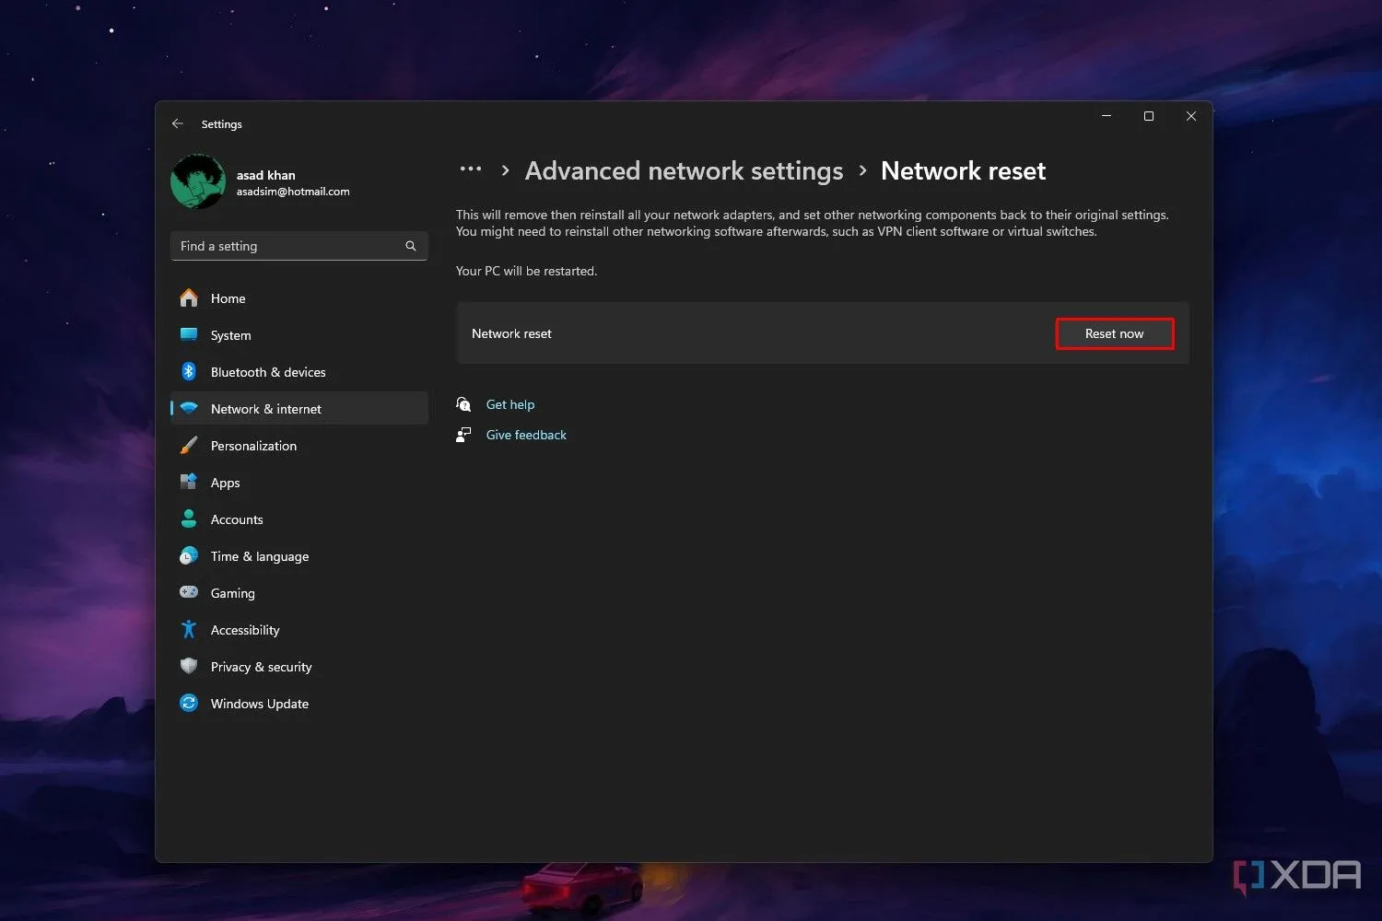Open Windows Update from the sidebar
Image resolution: width=1382 pixels, height=921 pixels.
coord(259,704)
